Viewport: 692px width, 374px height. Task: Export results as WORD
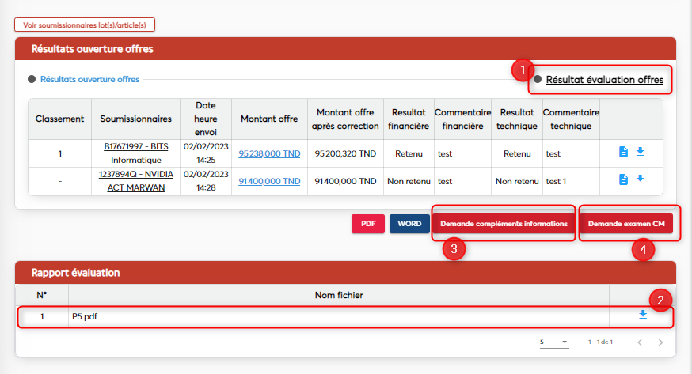(x=409, y=224)
